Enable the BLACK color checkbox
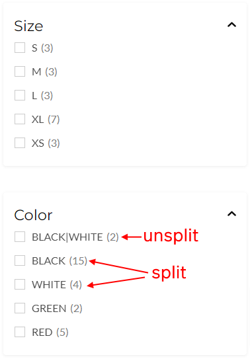 tap(20, 260)
